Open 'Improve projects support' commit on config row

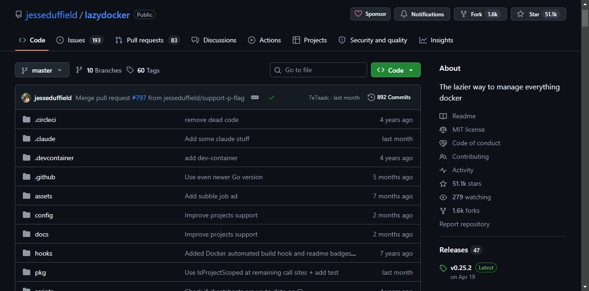[x=221, y=215]
